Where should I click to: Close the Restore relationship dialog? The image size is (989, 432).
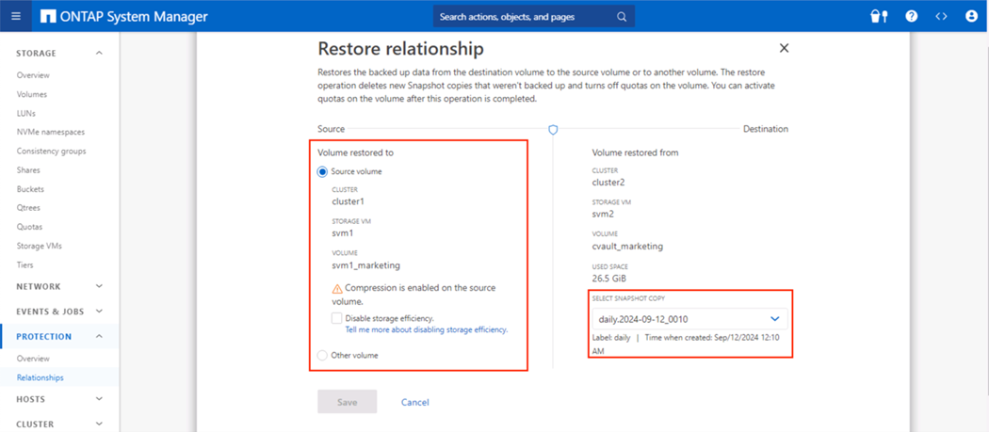point(784,48)
